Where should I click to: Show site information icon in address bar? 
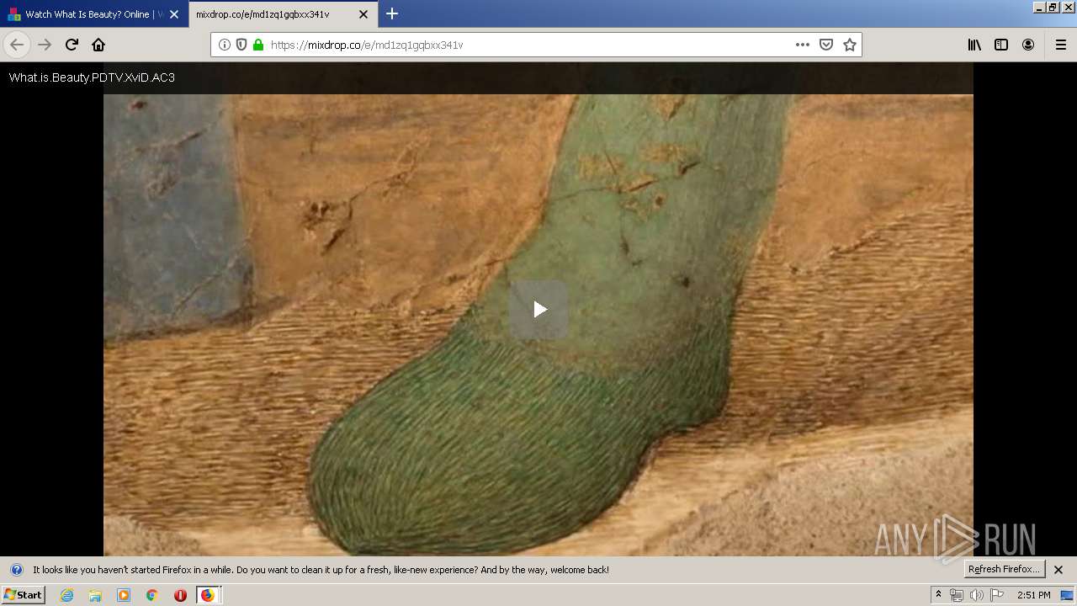225,45
